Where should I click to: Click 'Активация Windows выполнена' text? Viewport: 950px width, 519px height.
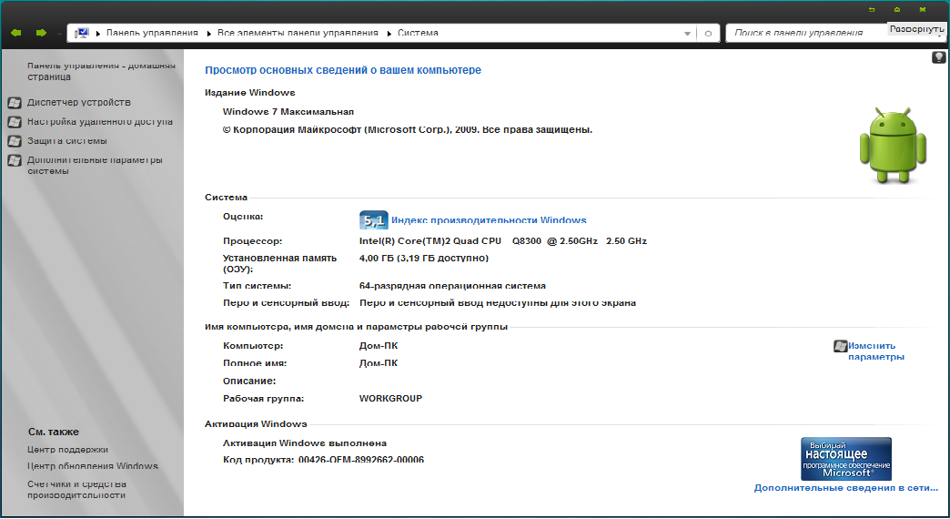coord(305,443)
